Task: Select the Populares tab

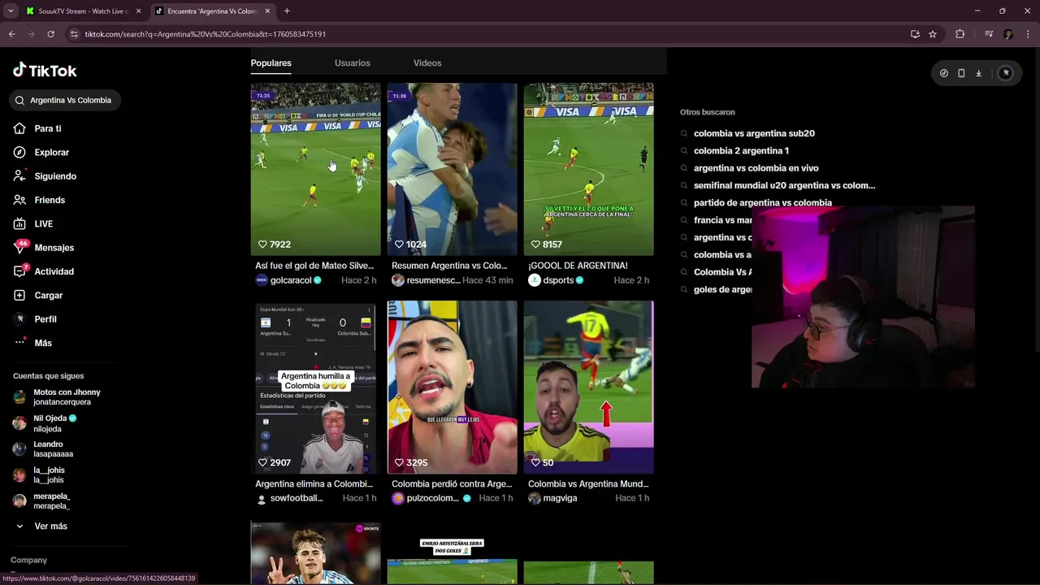Action: (271, 63)
